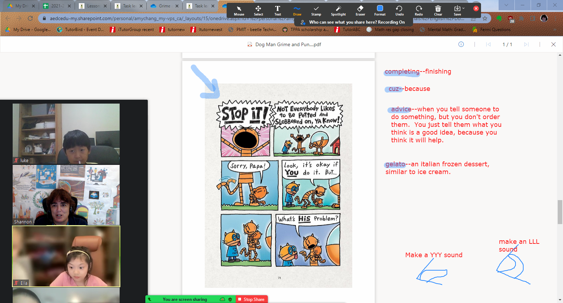
Task: Click the 'Make a YYY sound' text
Action: coord(434,255)
